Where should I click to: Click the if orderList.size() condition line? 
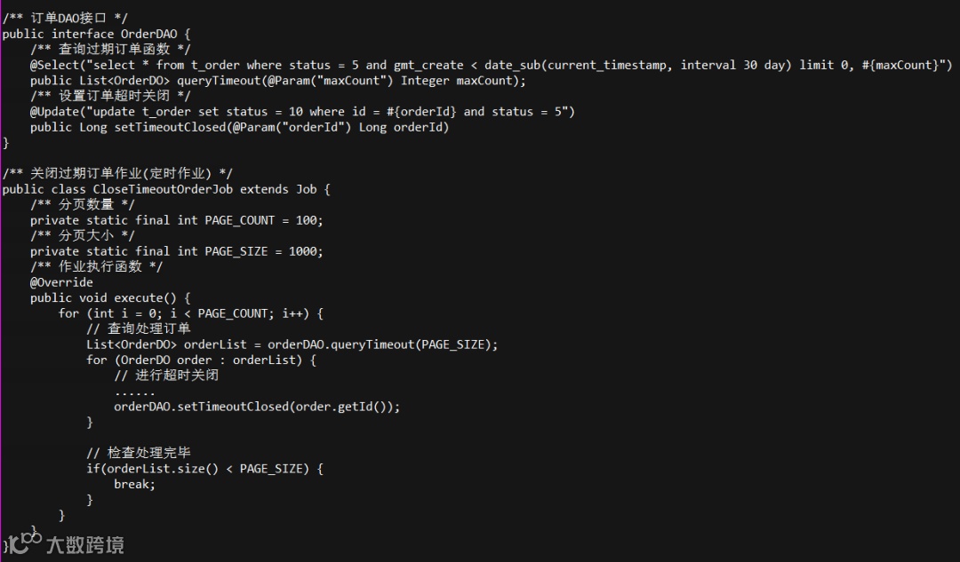point(204,469)
